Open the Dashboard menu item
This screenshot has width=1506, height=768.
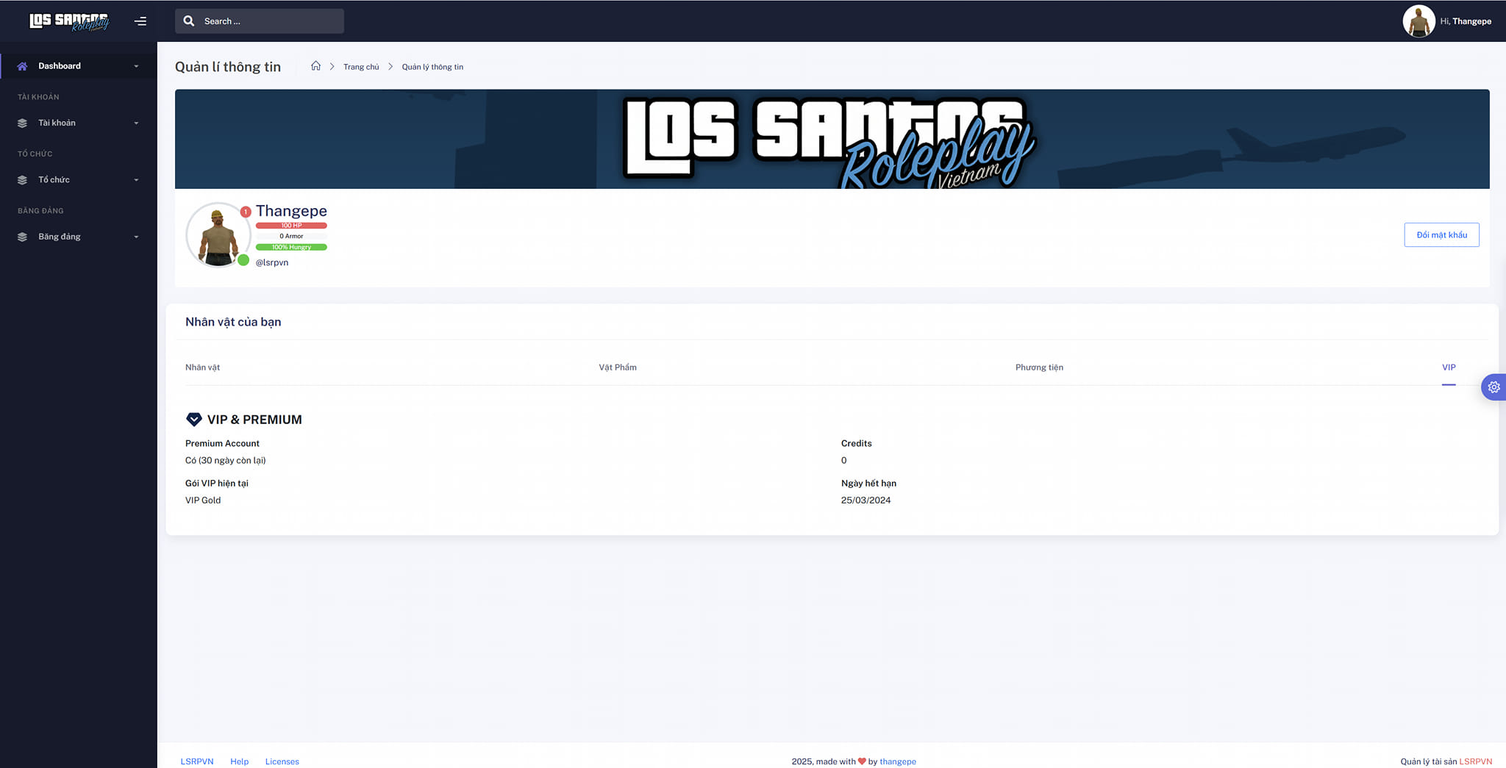point(78,66)
